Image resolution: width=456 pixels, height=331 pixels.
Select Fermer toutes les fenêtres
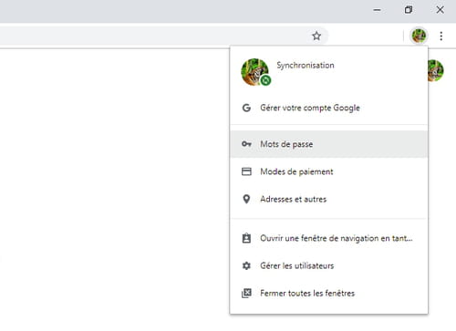pos(329,294)
